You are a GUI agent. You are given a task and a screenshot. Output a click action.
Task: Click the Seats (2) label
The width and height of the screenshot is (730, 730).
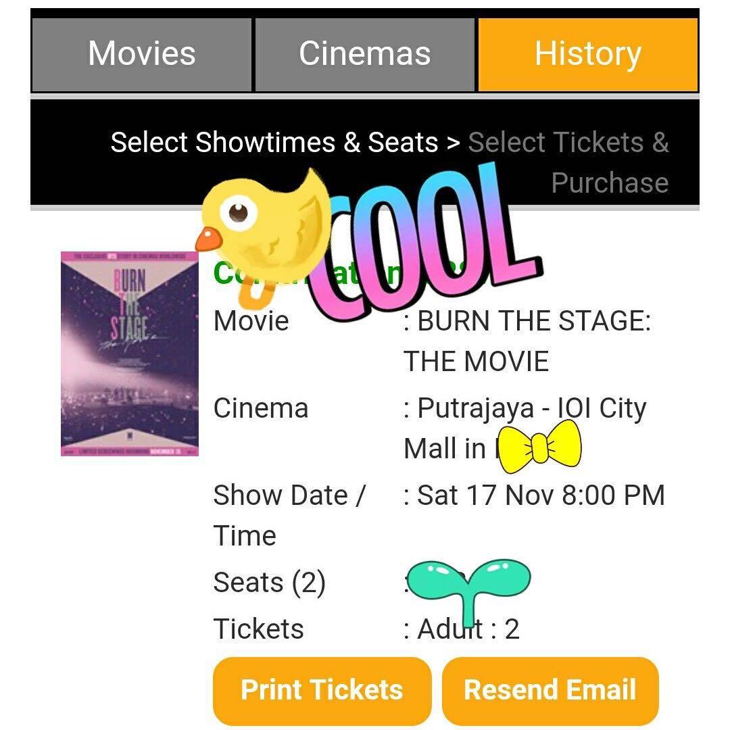pyautogui.click(x=270, y=583)
